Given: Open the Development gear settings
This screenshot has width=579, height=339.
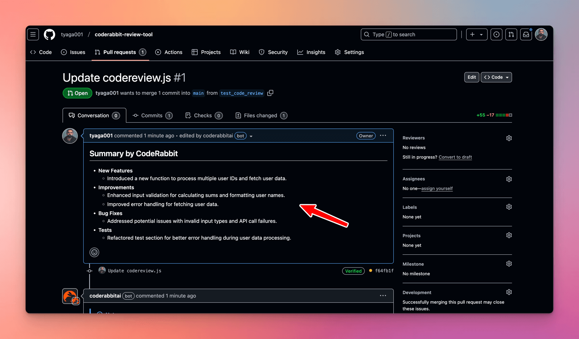Looking at the screenshot, I should (509, 292).
